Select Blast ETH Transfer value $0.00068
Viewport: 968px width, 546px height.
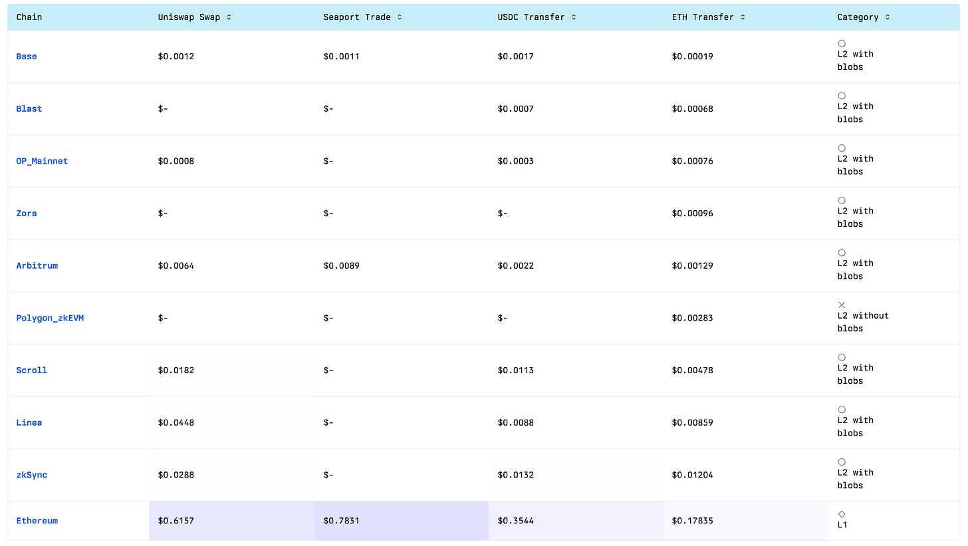coord(693,109)
